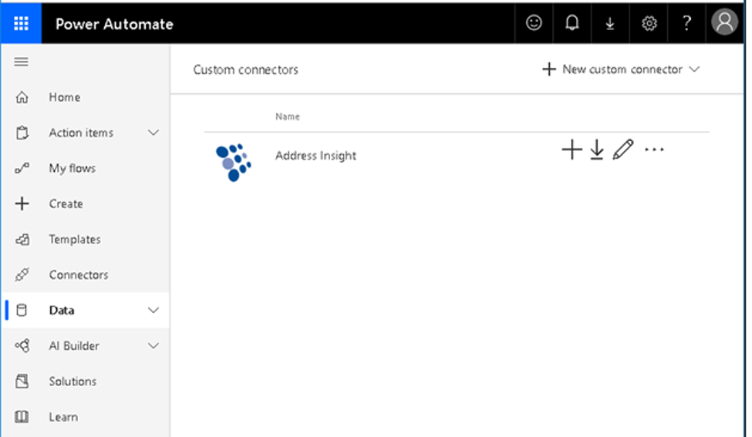The width and height of the screenshot is (752, 437).
Task: Click the feedback smiley icon
Action: point(534,23)
